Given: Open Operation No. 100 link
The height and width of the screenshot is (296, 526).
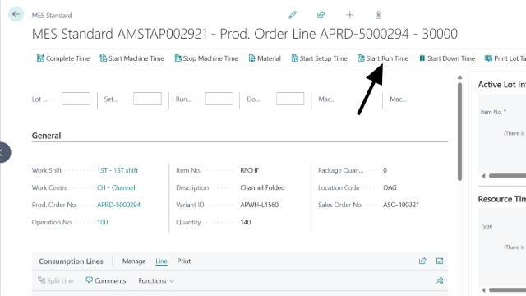Looking at the screenshot, I should click(x=102, y=222).
